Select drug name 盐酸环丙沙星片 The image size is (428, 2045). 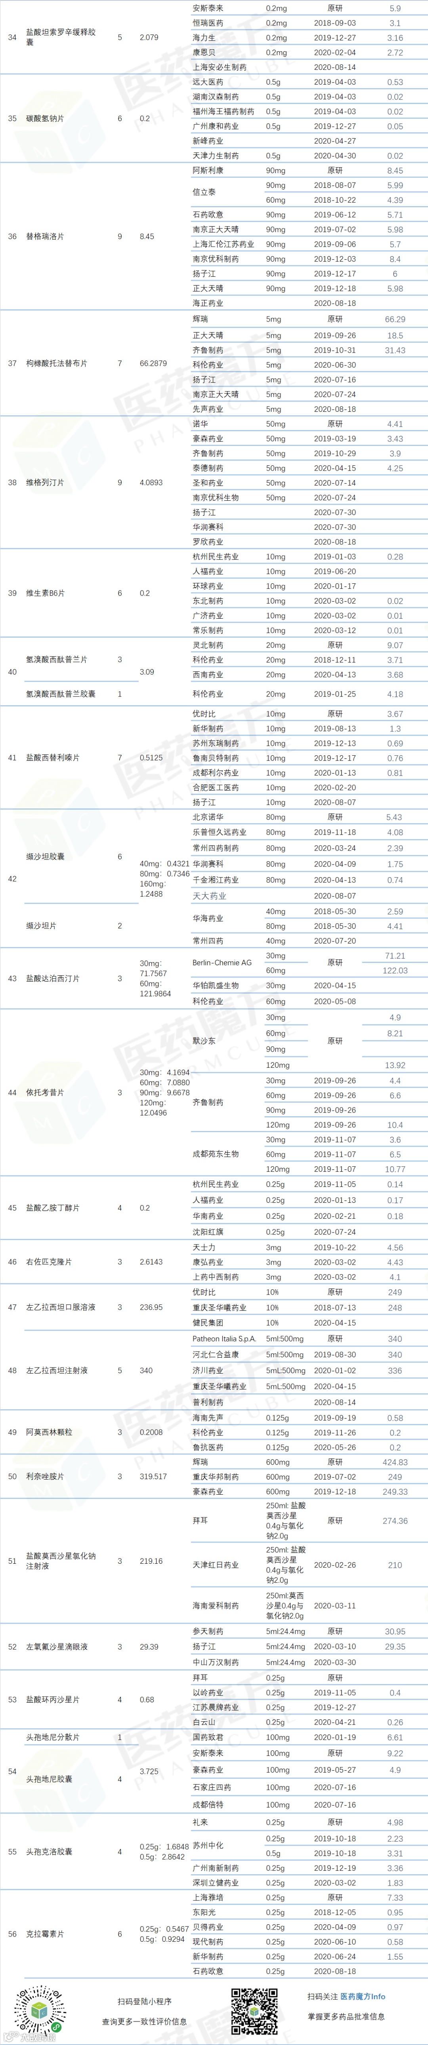click(53, 1700)
